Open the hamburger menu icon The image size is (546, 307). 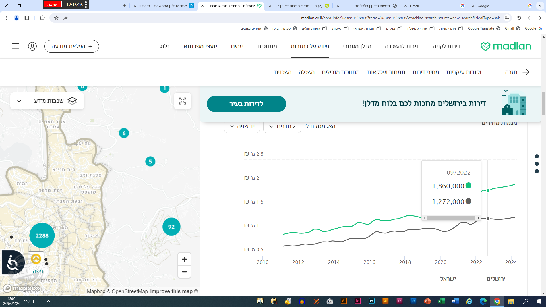tap(15, 46)
